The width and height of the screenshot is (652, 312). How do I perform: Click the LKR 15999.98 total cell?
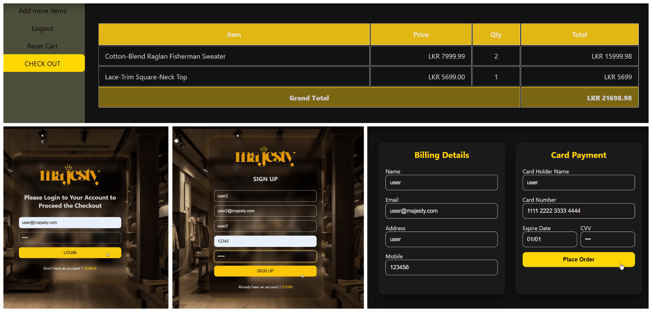[580, 56]
